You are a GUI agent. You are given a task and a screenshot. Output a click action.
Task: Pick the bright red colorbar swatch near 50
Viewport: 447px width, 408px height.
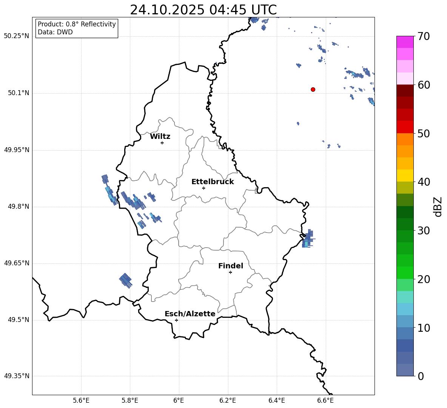pos(405,127)
